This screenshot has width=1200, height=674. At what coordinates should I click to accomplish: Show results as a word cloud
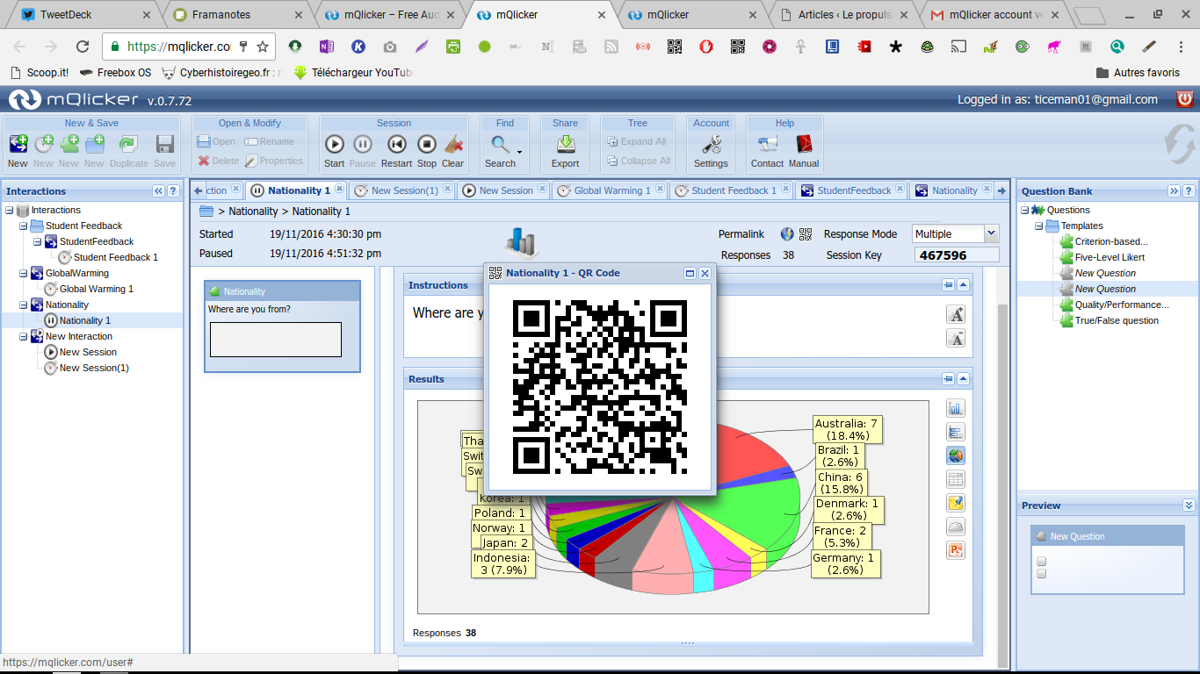click(956, 527)
